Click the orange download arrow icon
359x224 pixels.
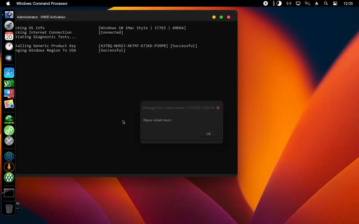click(x=9, y=167)
